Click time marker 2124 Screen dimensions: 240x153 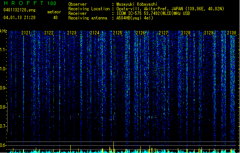(x=95, y=33)
